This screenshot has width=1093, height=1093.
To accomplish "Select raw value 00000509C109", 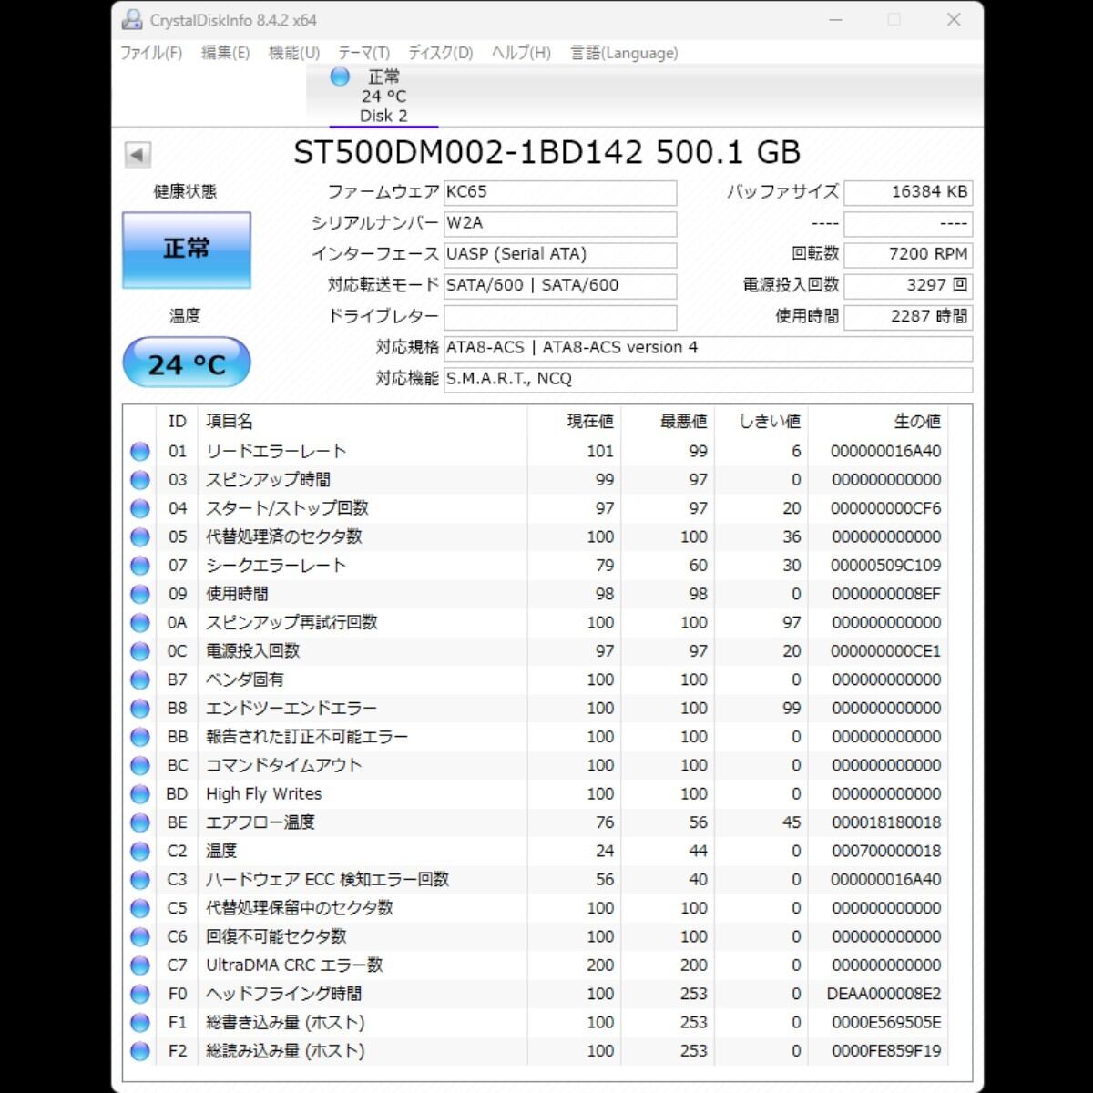I will point(885,566).
